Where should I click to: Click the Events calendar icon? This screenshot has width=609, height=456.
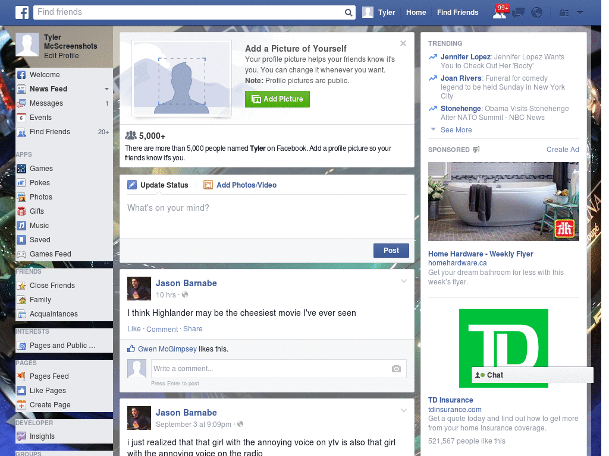(x=22, y=118)
